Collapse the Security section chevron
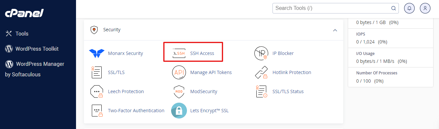This screenshot has height=129, width=439. tap(335, 30)
